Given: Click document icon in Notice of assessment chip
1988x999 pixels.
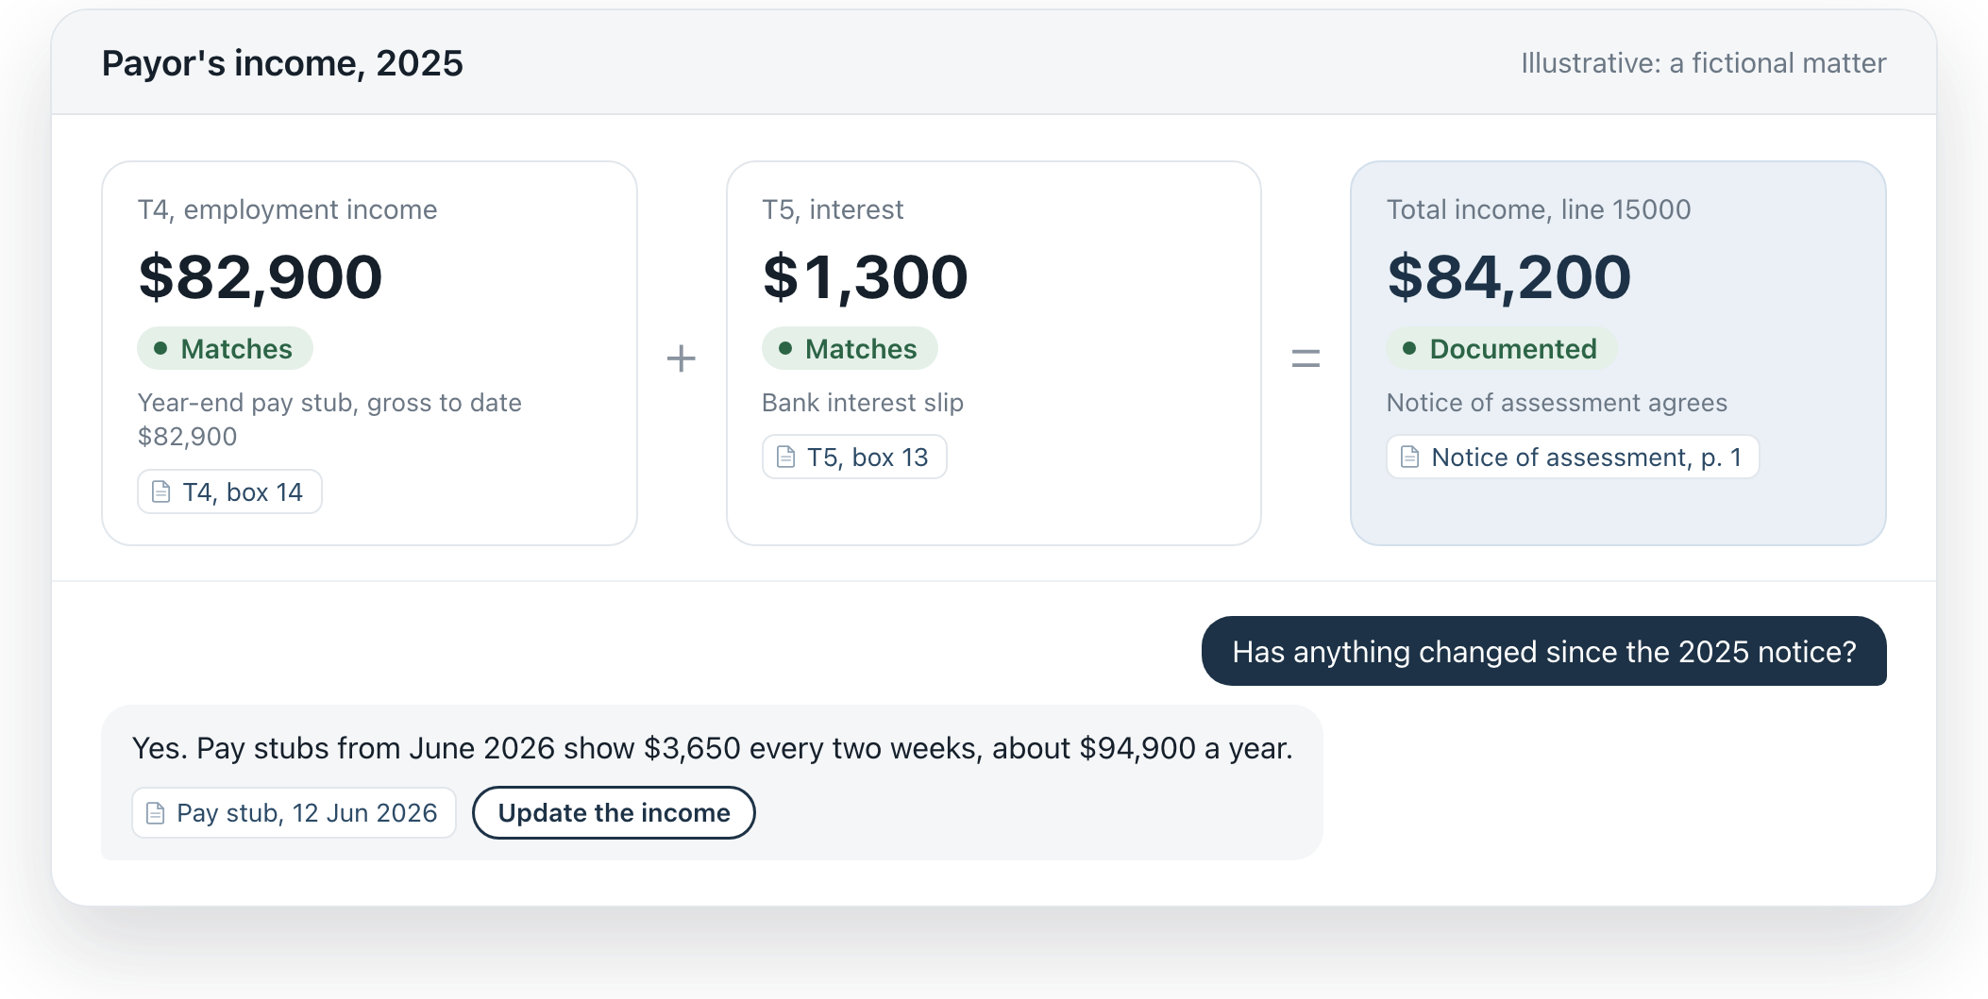Looking at the screenshot, I should (1410, 457).
